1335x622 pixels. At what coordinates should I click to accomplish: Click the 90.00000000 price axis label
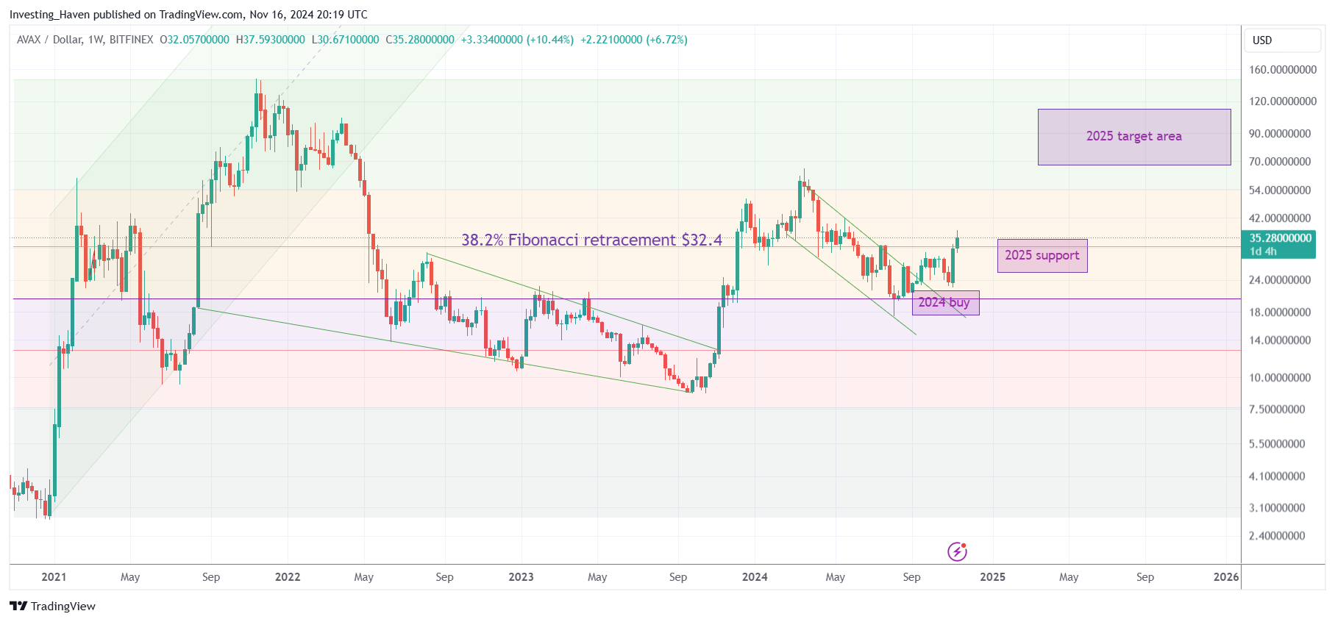coord(1280,134)
